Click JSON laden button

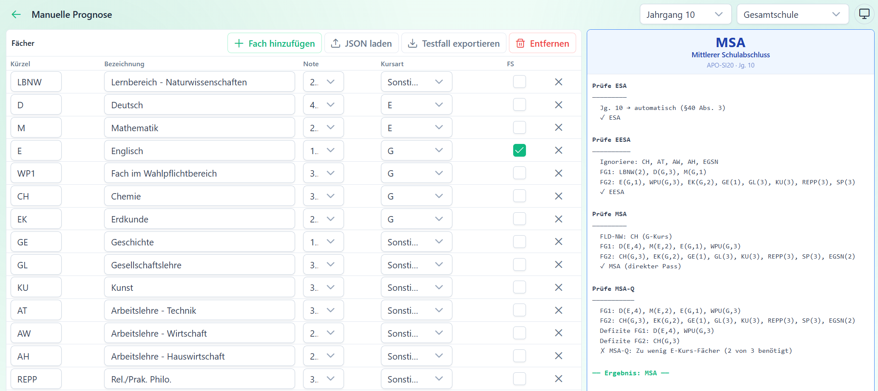tap(361, 43)
